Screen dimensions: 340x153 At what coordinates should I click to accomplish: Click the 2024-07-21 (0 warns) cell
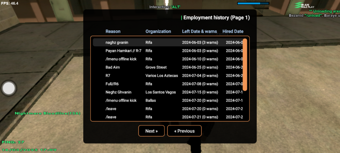200,117
